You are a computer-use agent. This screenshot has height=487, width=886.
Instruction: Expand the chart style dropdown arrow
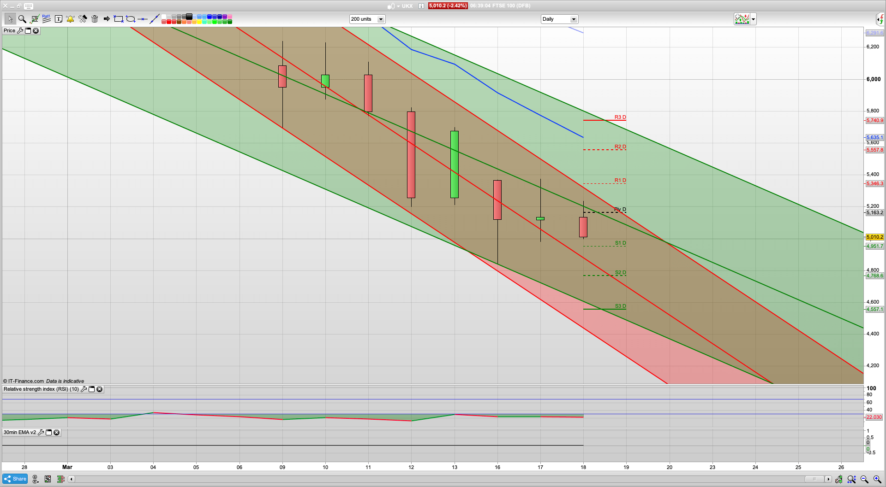[x=753, y=19]
